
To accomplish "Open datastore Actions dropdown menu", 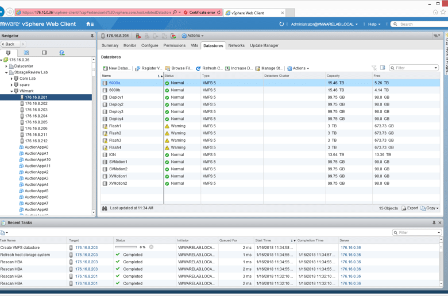I will (x=298, y=68).
